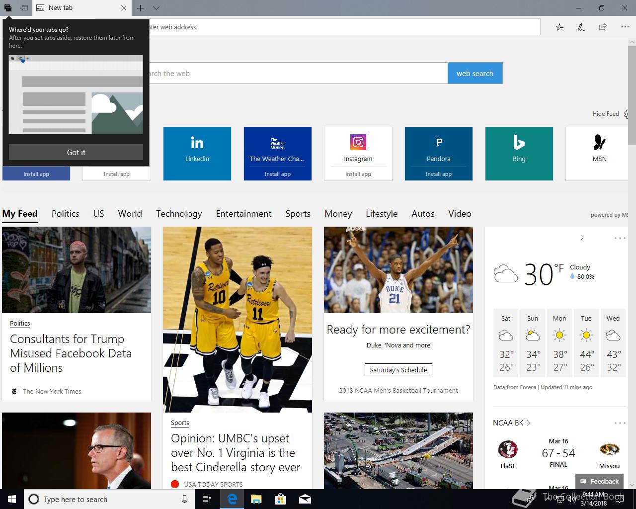Install app under Instagram tile

click(x=358, y=174)
